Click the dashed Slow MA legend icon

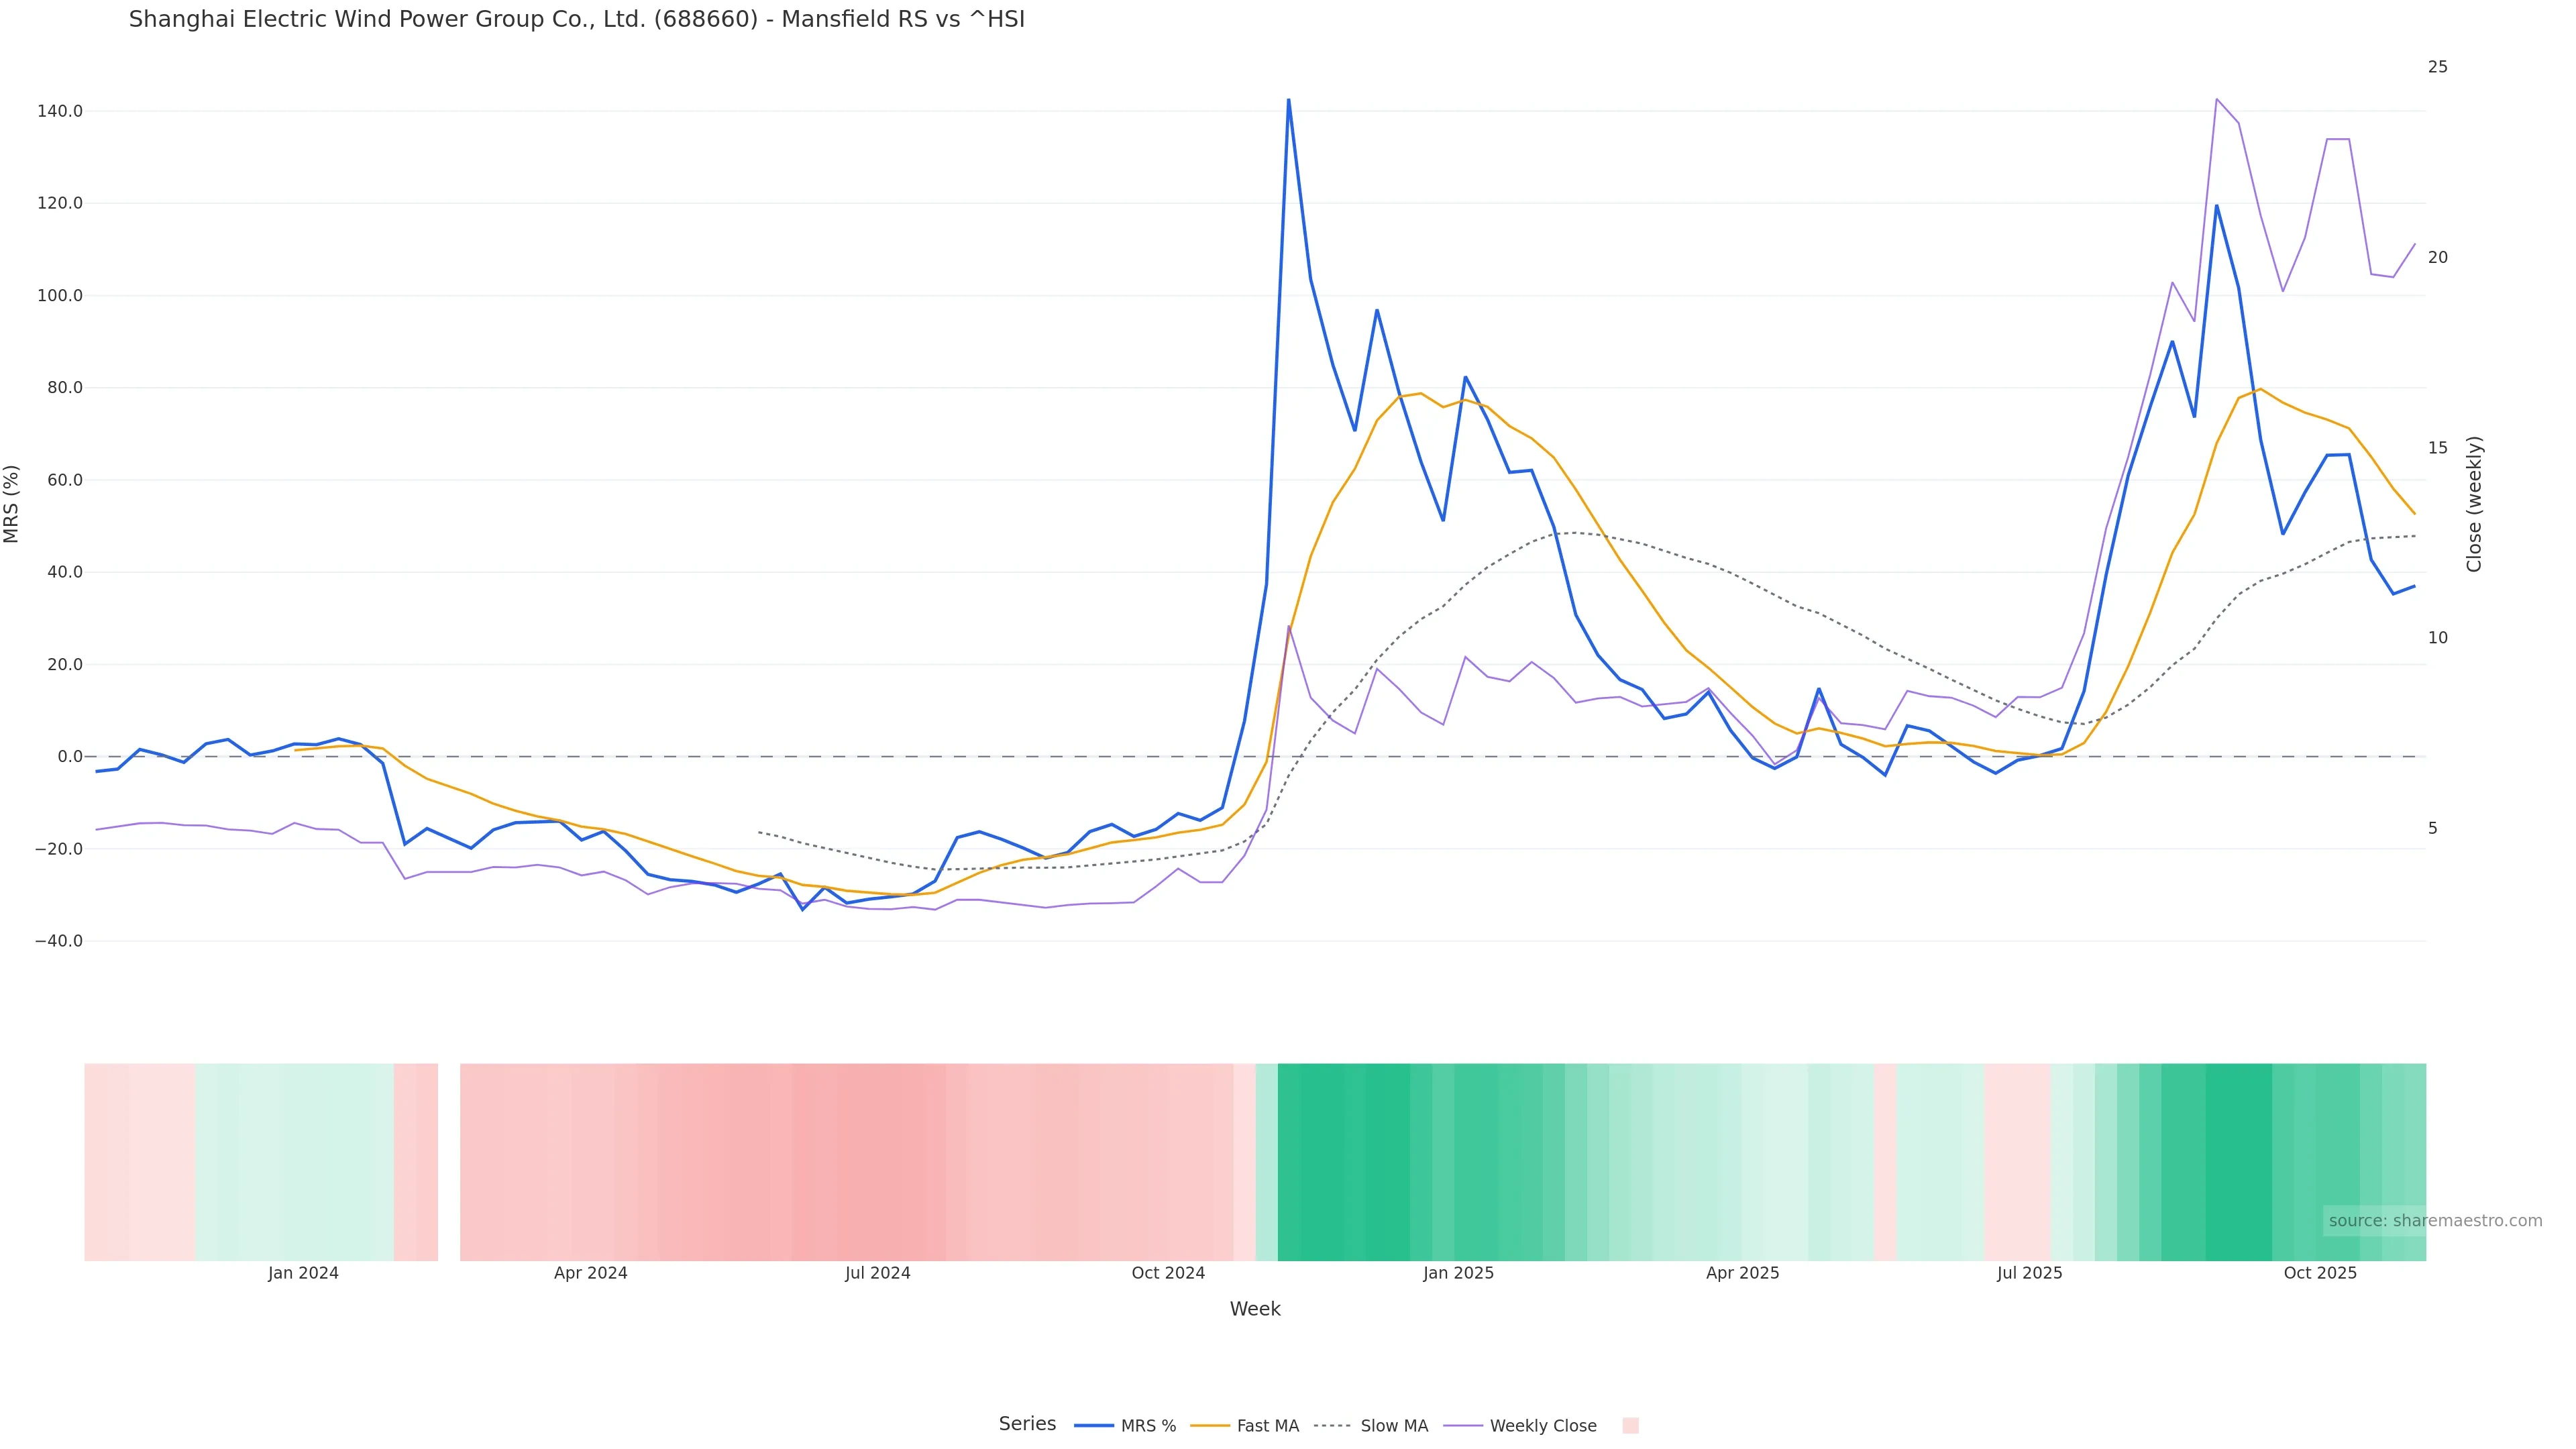point(1332,1426)
